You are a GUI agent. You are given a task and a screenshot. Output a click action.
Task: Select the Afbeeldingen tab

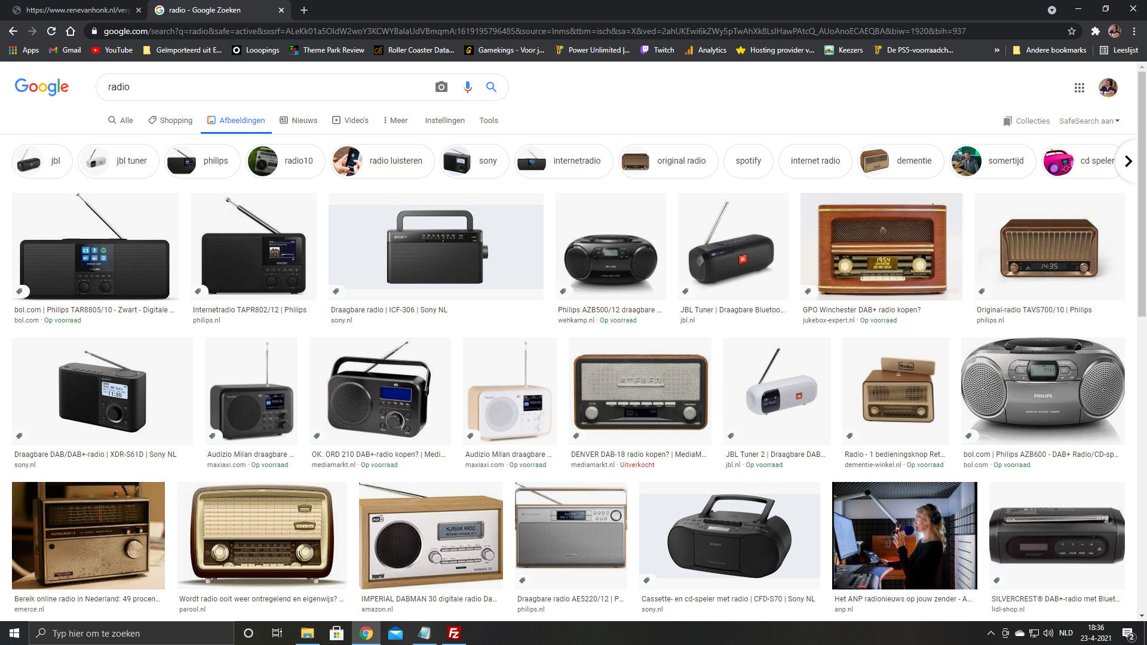click(x=236, y=120)
